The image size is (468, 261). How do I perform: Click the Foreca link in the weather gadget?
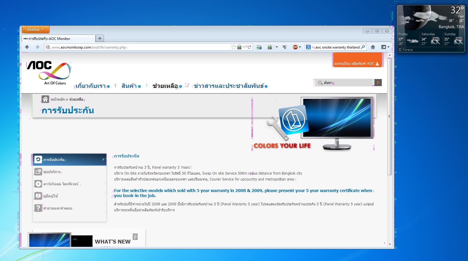click(x=406, y=50)
